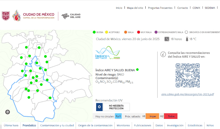Click the blue UV index 0 box
The width and height of the screenshot is (220, 129).
(x=99, y=107)
